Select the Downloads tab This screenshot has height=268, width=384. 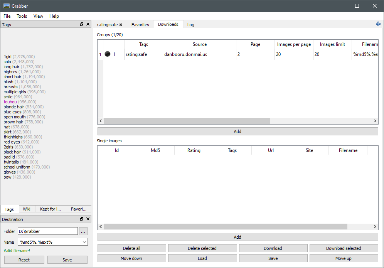(x=168, y=24)
